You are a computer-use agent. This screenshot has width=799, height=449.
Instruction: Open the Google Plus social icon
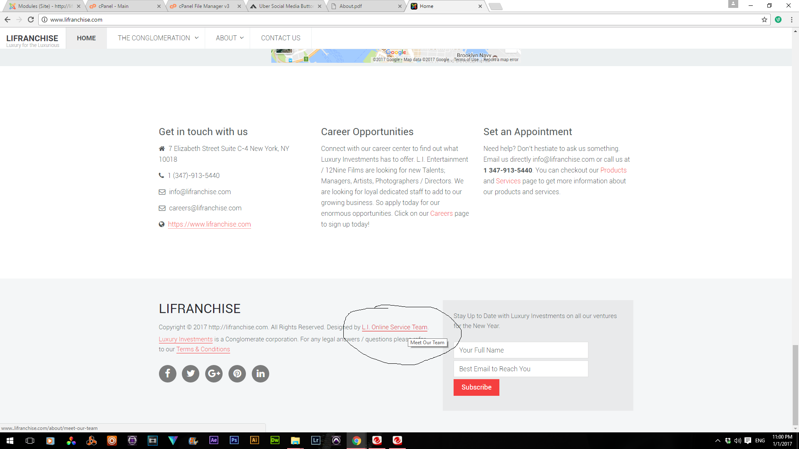point(214,373)
